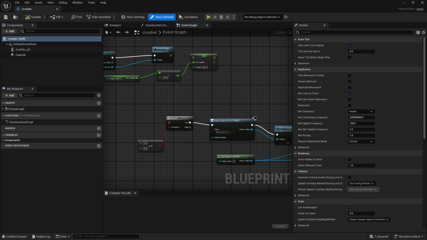
Task: Click the Frame Skip step icon
Action: tap(215, 17)
